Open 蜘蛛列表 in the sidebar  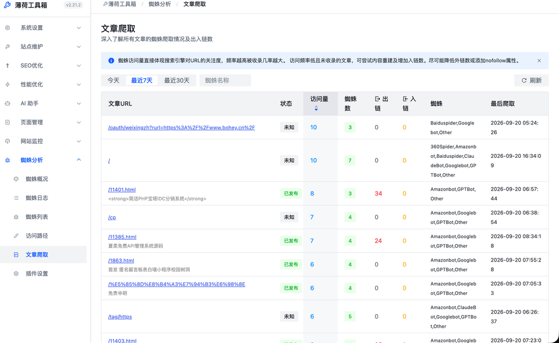pos(37,217)
